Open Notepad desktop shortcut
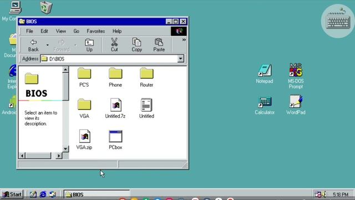The height and width of the screenshot is (200, 355). coord(265,74)
